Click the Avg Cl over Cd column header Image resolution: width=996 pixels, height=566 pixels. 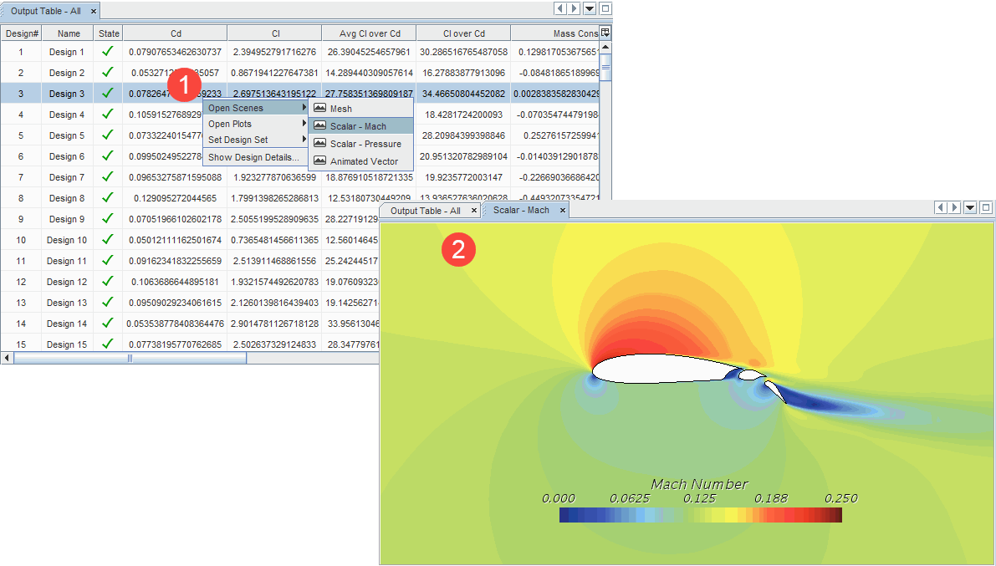[x=370, y=34]
